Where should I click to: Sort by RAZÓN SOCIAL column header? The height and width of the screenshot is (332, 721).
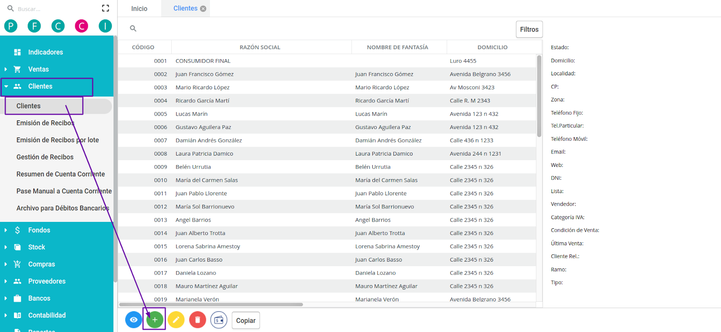pyautogui.click(x=260, y=47)
